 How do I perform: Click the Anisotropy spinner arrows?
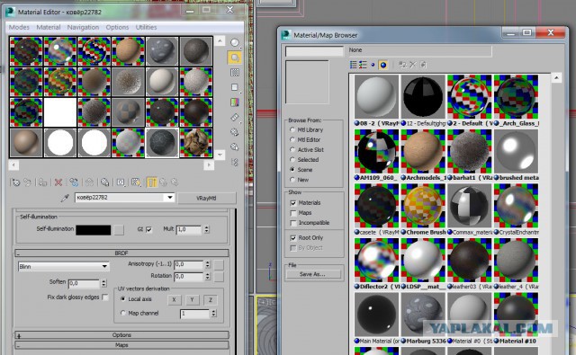tap(208, 264)
